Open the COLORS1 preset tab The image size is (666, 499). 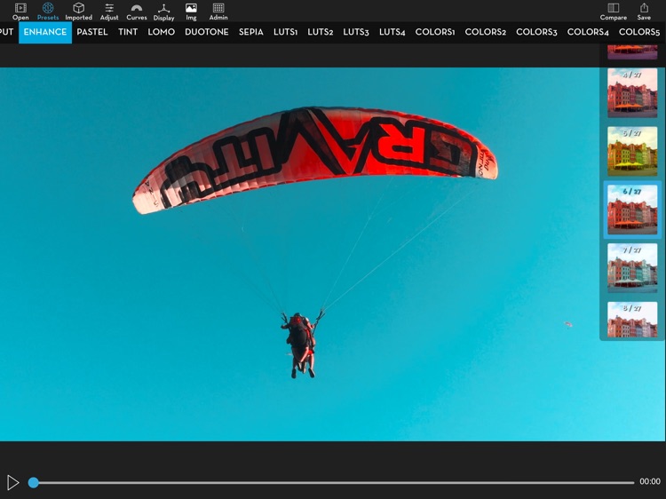pyautogui.click(x=435, y=32)
